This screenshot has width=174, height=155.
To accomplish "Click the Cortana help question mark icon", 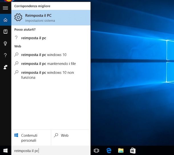I will (x=5, y=55).
